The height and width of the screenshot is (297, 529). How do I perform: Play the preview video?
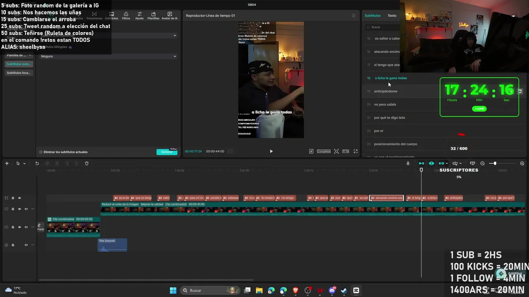coord(271,151)
